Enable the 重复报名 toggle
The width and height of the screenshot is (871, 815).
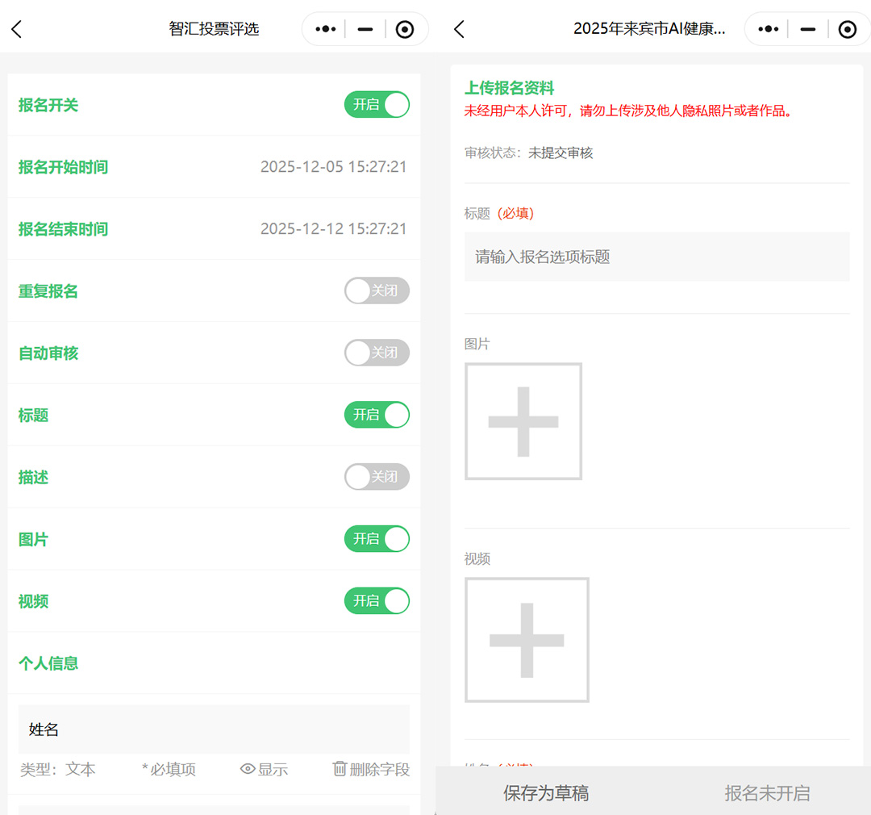pyautogui.click(x=377, y=290)
